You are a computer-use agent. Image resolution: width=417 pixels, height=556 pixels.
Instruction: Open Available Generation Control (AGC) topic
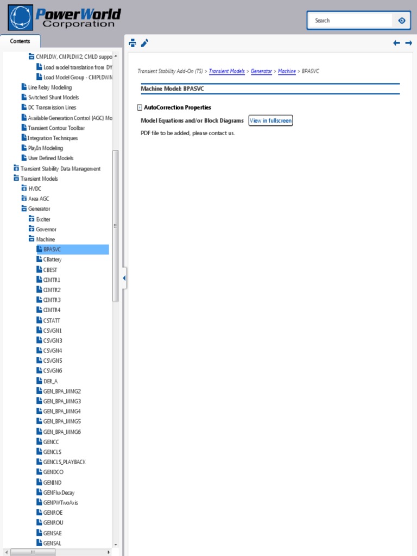coord(70,118)
